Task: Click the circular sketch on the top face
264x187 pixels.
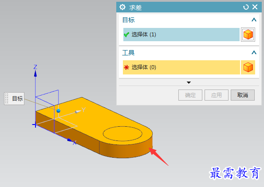Action: (122, 134)
